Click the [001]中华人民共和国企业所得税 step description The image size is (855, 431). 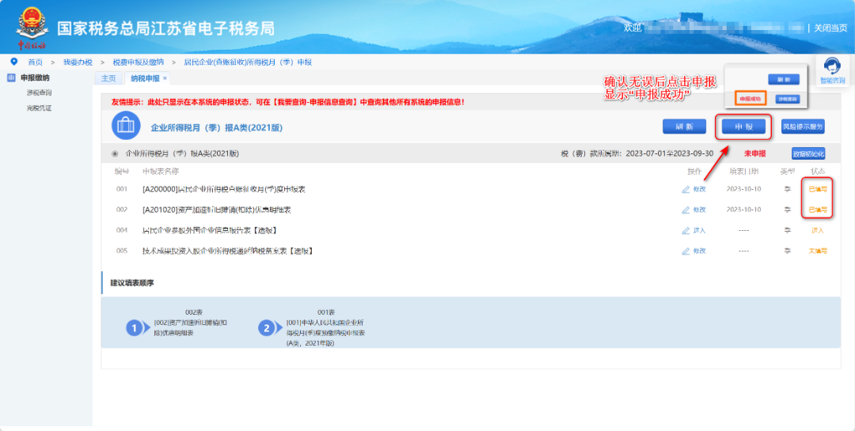tap(325, 333)
